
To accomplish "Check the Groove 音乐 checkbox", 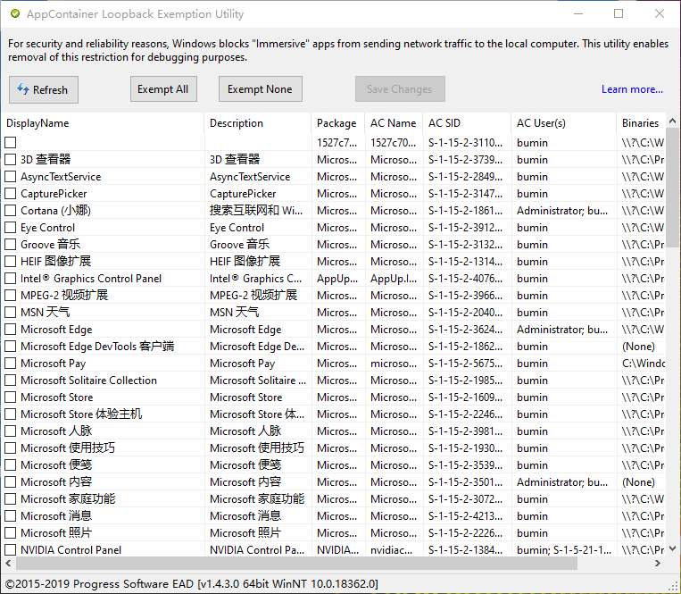I will point(11,244).
